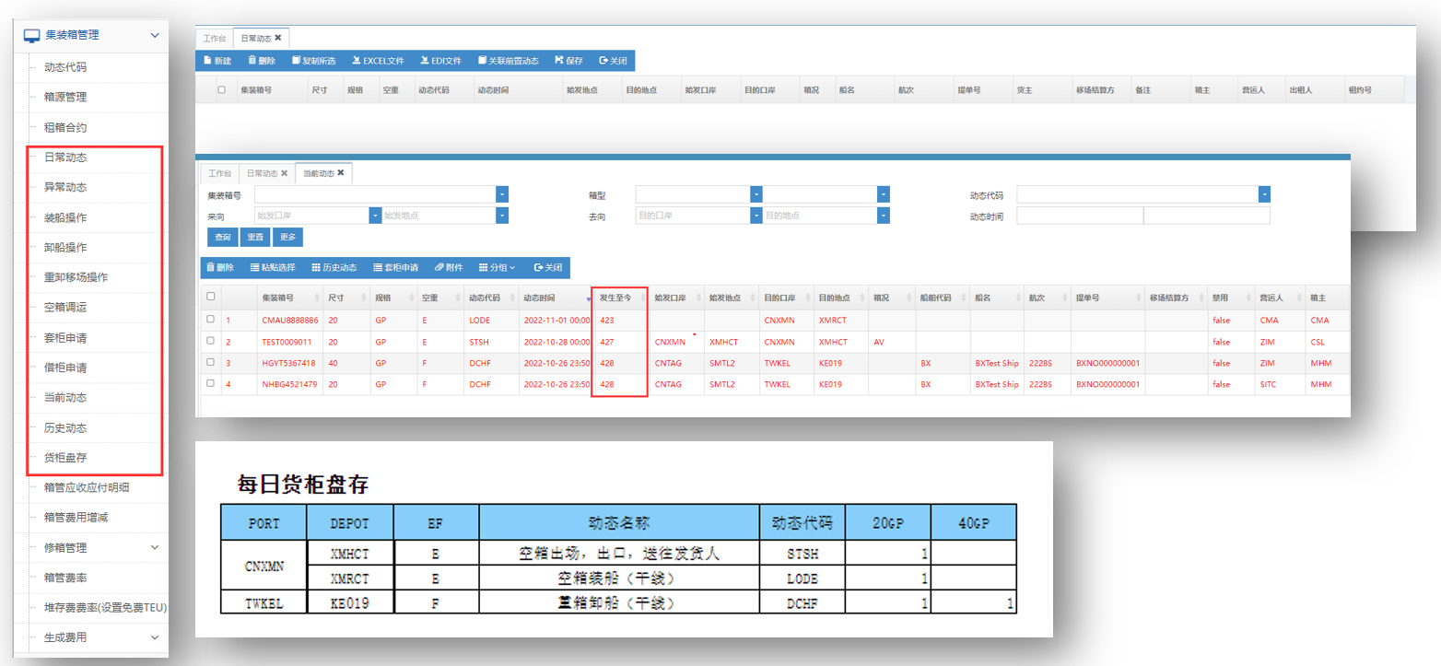The height and width of the screenshot is (666, 1441).
Task: Open 货柜盘存 in the sidebar menu
Action: coord(65,458)
